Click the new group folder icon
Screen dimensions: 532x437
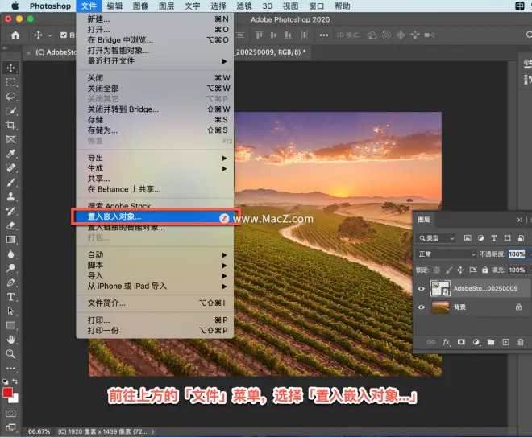point(491,342)
